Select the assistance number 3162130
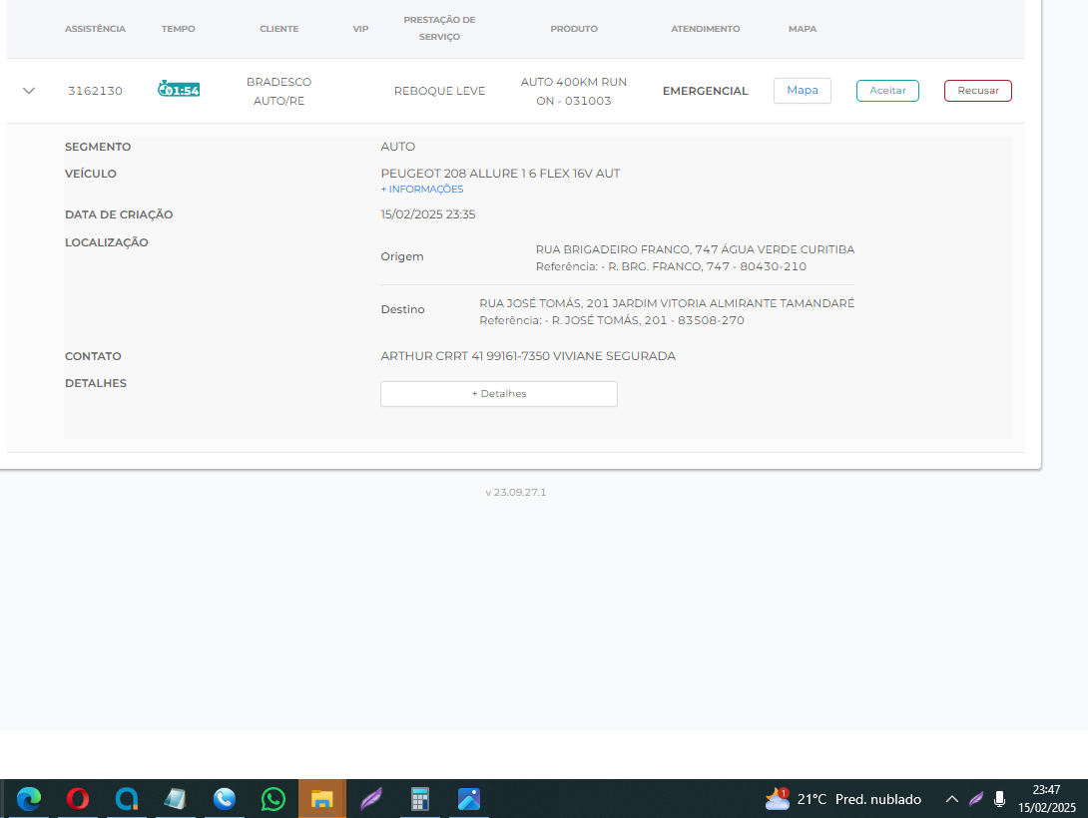 pos(95,91)
